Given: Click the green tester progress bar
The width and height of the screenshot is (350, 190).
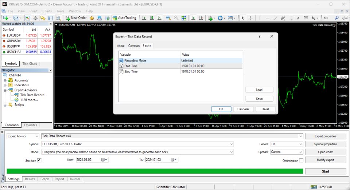Looking at the screenshot, I should pyautogui.click(x=155, y=171).
